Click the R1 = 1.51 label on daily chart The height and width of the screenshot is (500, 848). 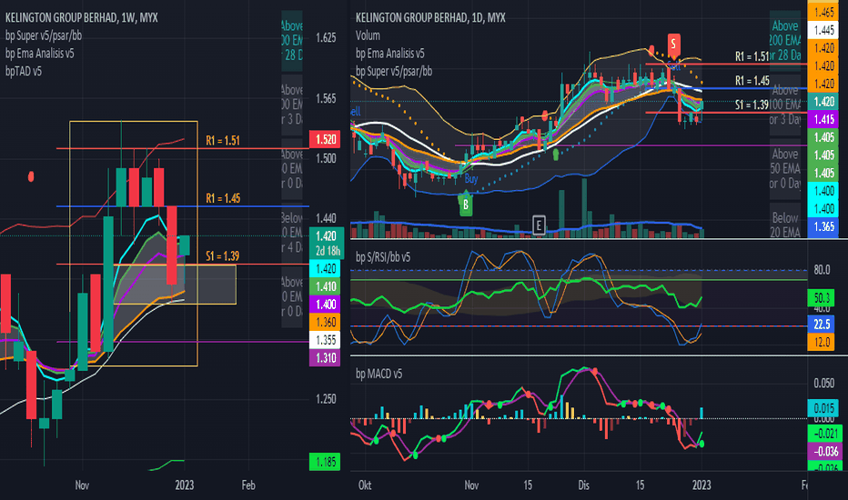pyautogui.click(x=752, y=56)
